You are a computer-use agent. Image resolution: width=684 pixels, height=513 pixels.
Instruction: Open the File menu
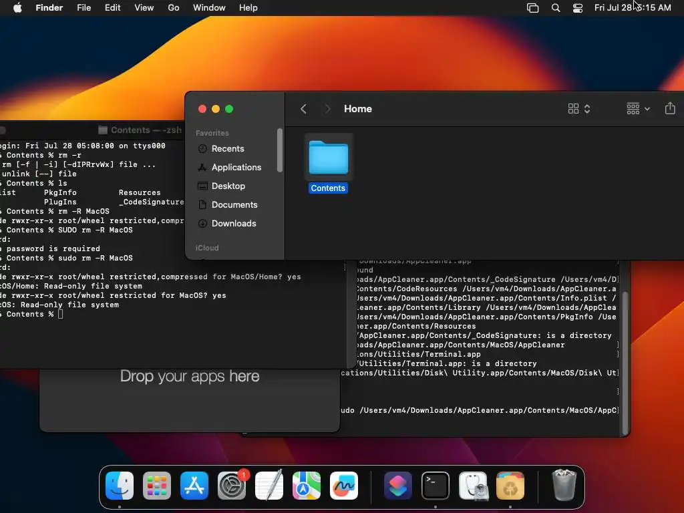pos(83,8)
